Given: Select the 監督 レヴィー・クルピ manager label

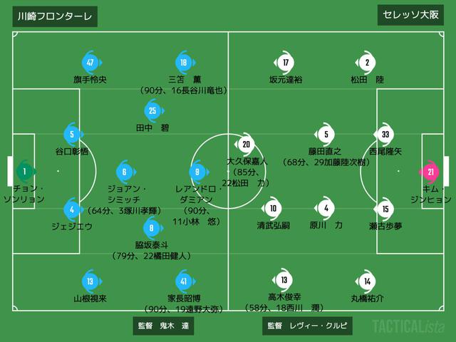Looking at the screenshot, I should (x=307, y=326).
